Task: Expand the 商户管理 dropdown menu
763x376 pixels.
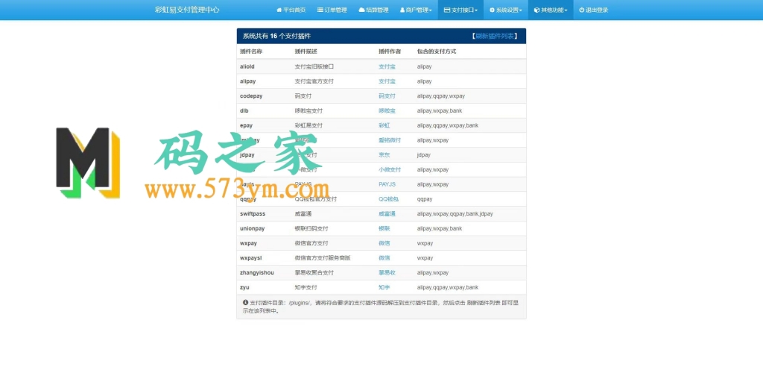Action: coord(416,10)
